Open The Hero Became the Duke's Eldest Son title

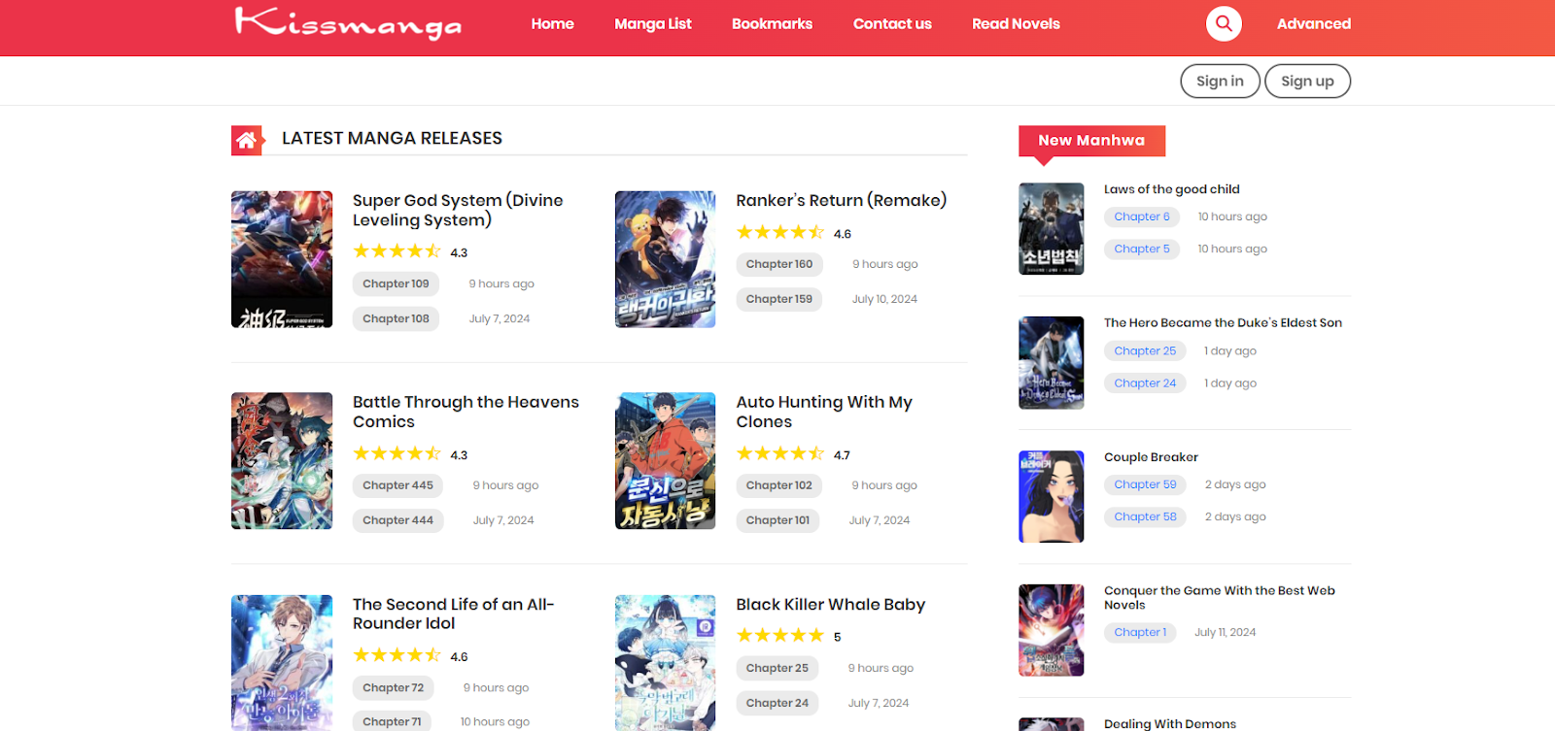pos(1223,323)
